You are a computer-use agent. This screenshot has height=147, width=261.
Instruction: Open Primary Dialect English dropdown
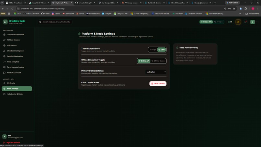click(x=156, y=72)
